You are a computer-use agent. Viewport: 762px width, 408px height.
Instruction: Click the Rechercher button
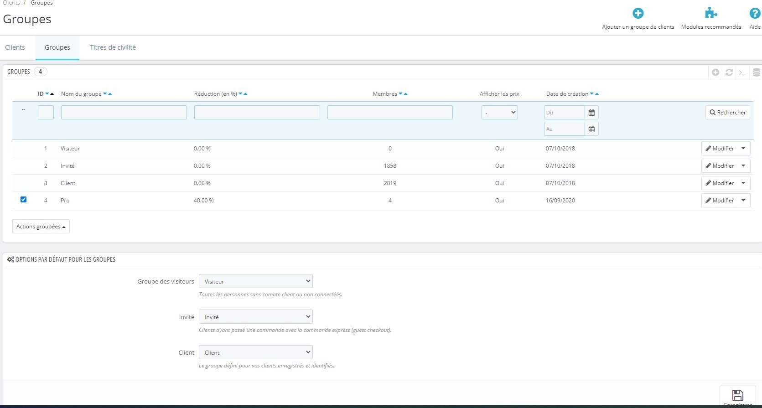(x=728, y=113)
